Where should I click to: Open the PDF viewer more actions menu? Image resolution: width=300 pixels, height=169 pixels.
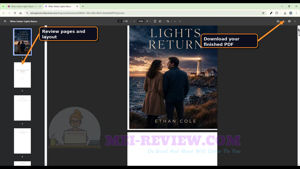pyautogui.click(x=295, y=21)
